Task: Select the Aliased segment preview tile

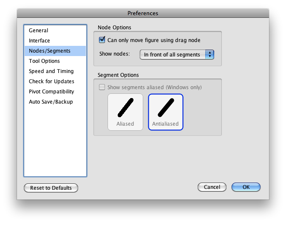Action: [x=125, y=112]
